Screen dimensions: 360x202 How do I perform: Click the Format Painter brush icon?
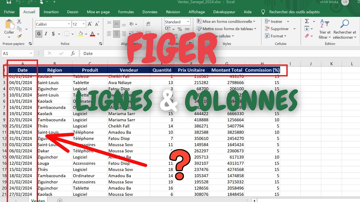[19, 36]
